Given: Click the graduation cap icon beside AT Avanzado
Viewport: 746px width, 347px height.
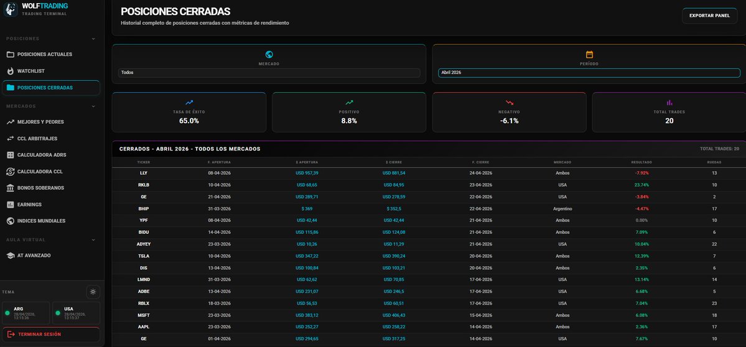Looking at the screenshot, I should click(11, 256).
